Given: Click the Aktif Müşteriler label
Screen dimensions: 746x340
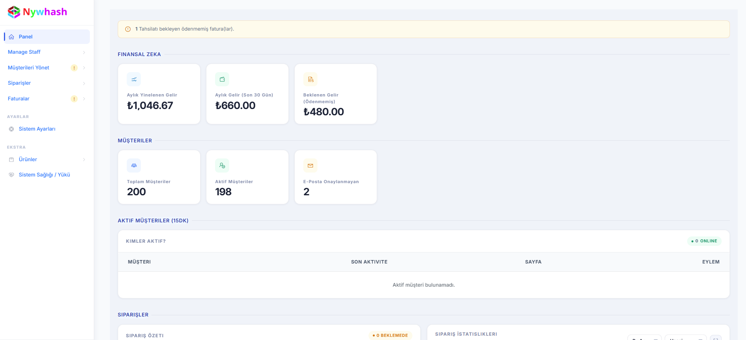Looking at the screenshot, I should click(234, 182).
